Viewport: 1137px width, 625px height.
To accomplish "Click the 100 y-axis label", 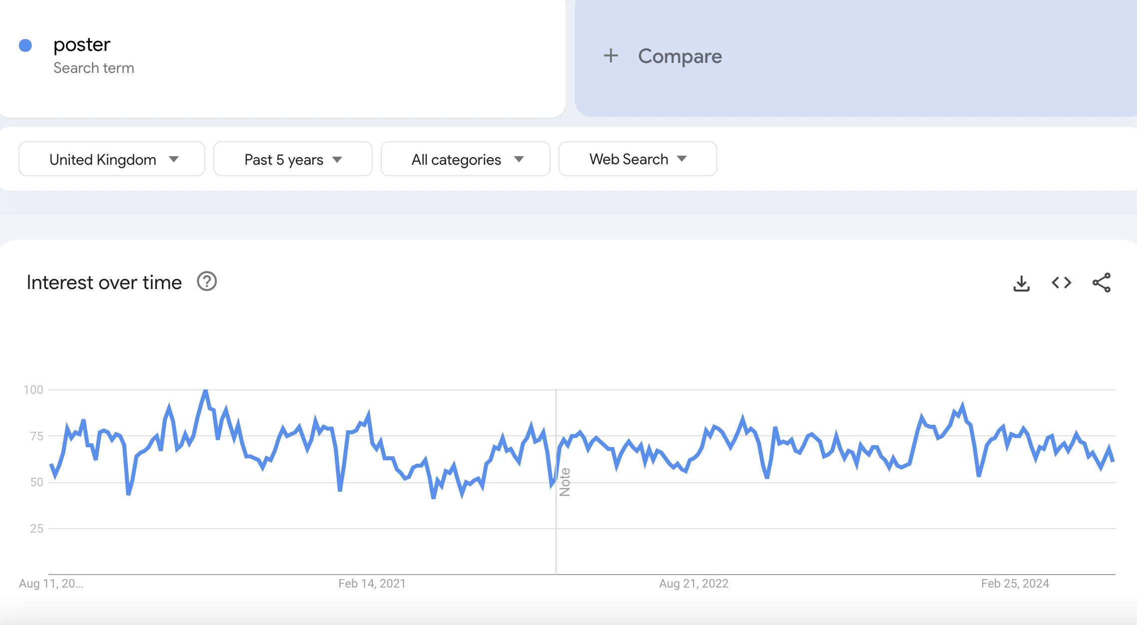I will point(33,390).
